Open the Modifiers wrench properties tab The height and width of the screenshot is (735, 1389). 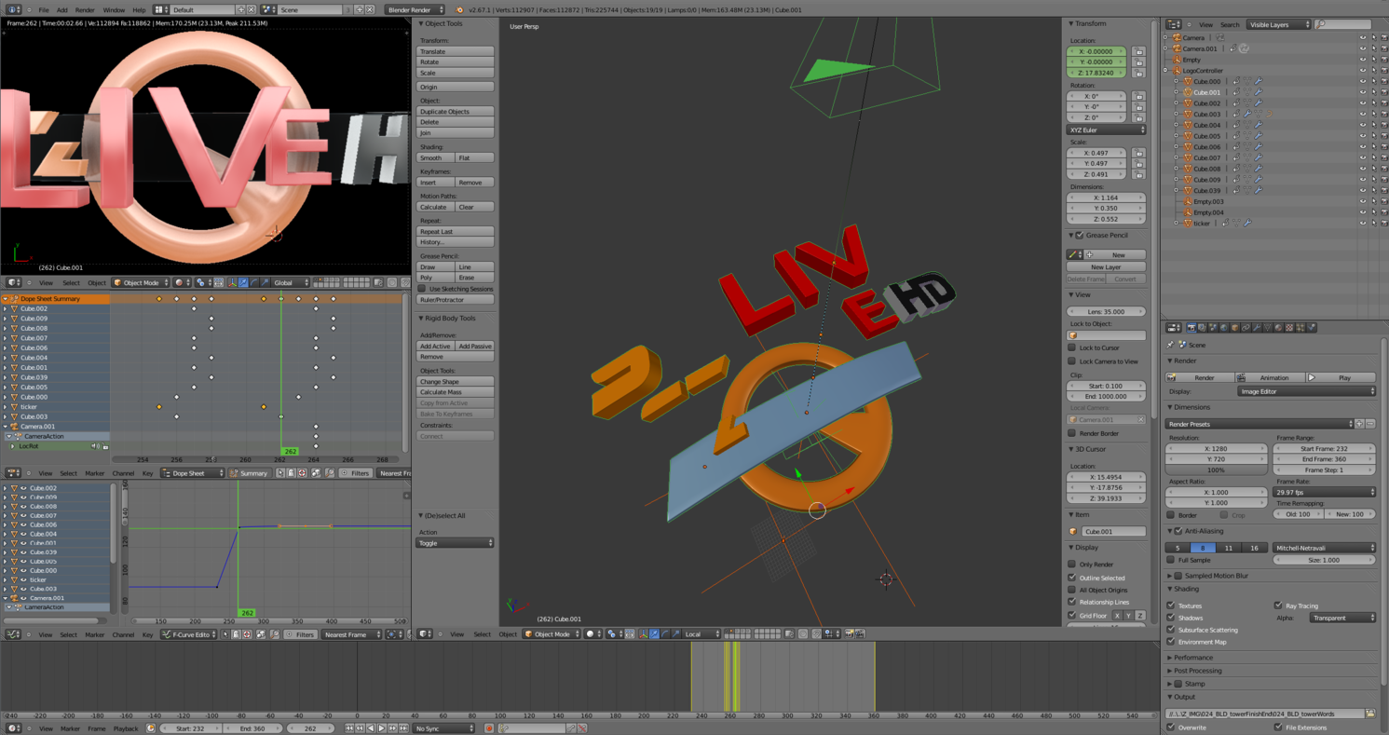click(1257, 328)
